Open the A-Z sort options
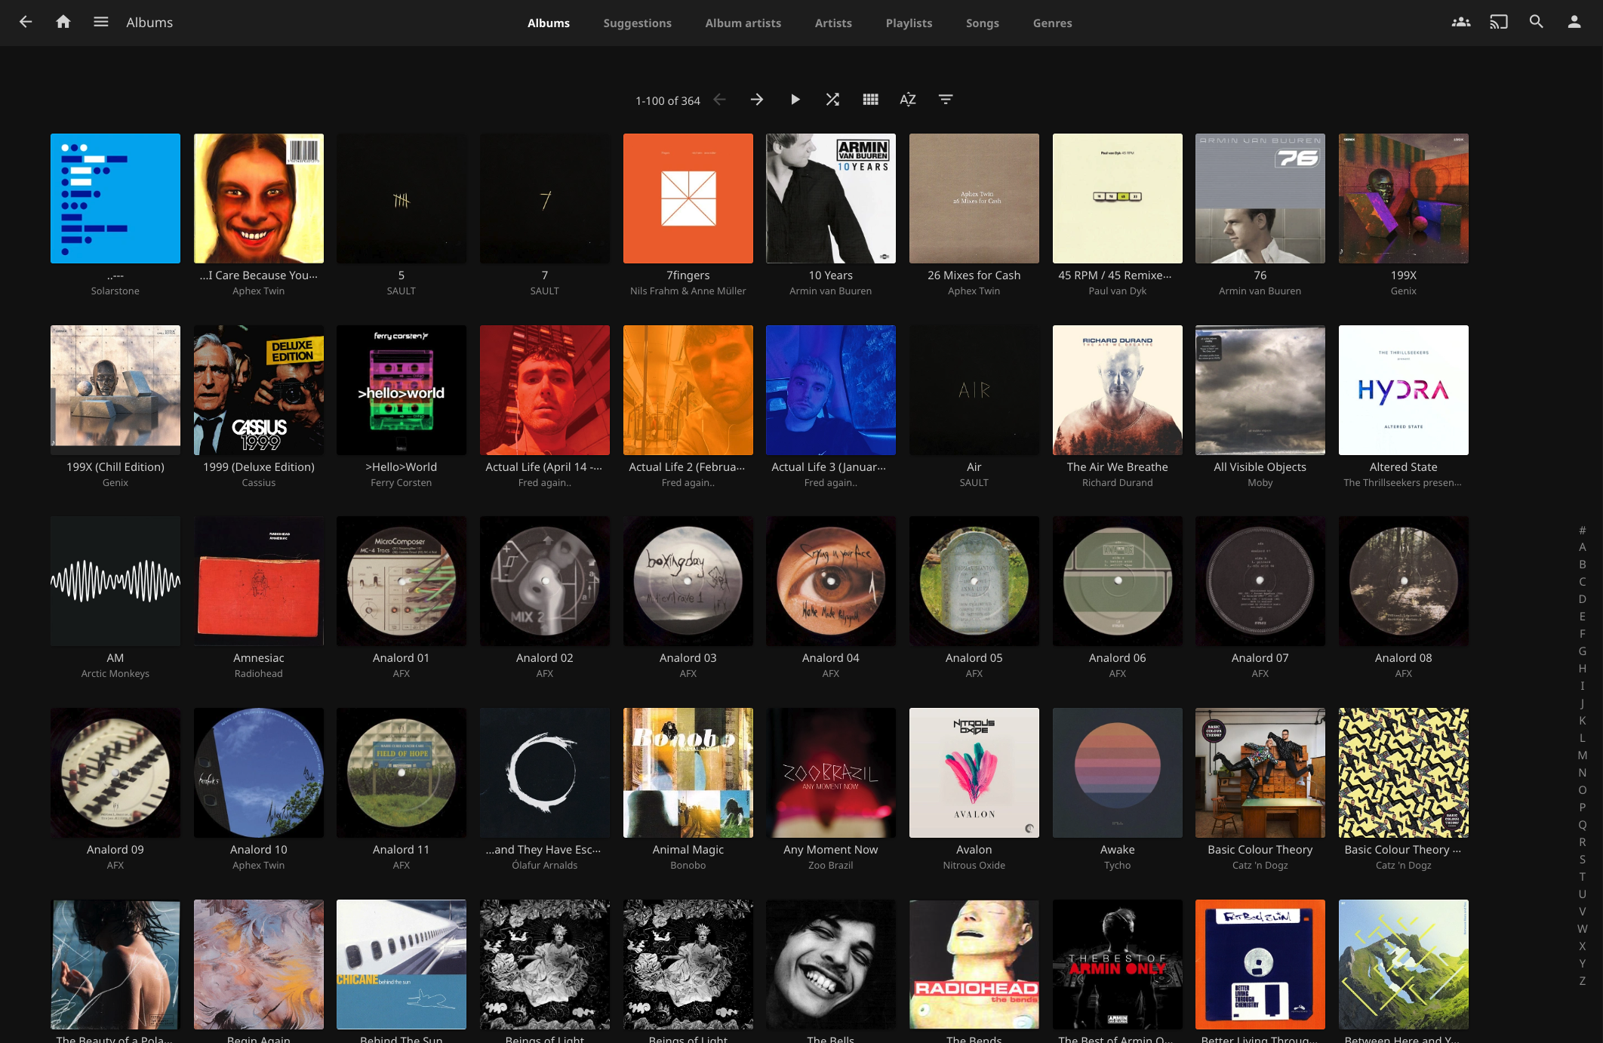Viewport: 1603px width, 1043px height. click(x=908, y=100)
